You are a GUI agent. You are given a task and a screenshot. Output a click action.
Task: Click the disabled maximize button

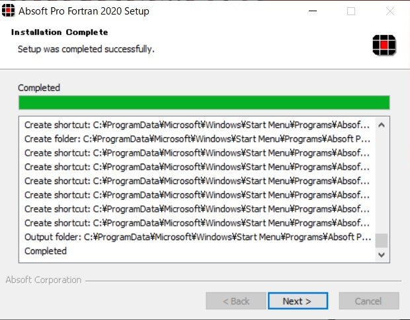tap(351, 11)
